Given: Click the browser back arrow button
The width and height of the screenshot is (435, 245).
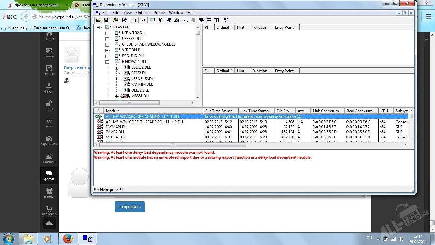Looking at the screenshot, I should [25, 17].
